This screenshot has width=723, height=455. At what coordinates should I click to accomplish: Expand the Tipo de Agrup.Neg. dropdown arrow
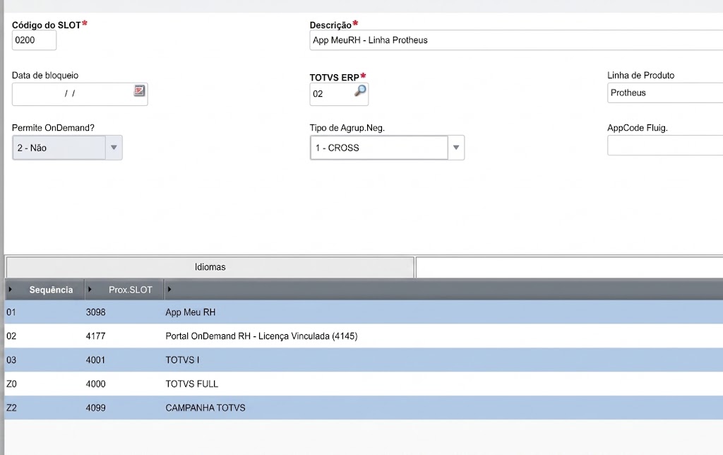(456, 148)
